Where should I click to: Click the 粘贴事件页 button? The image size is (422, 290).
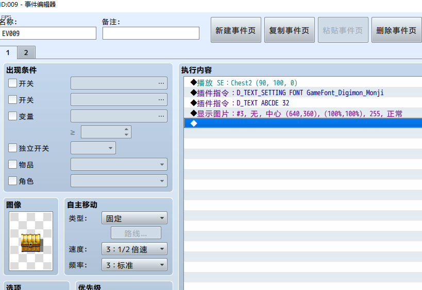(343, 30)
